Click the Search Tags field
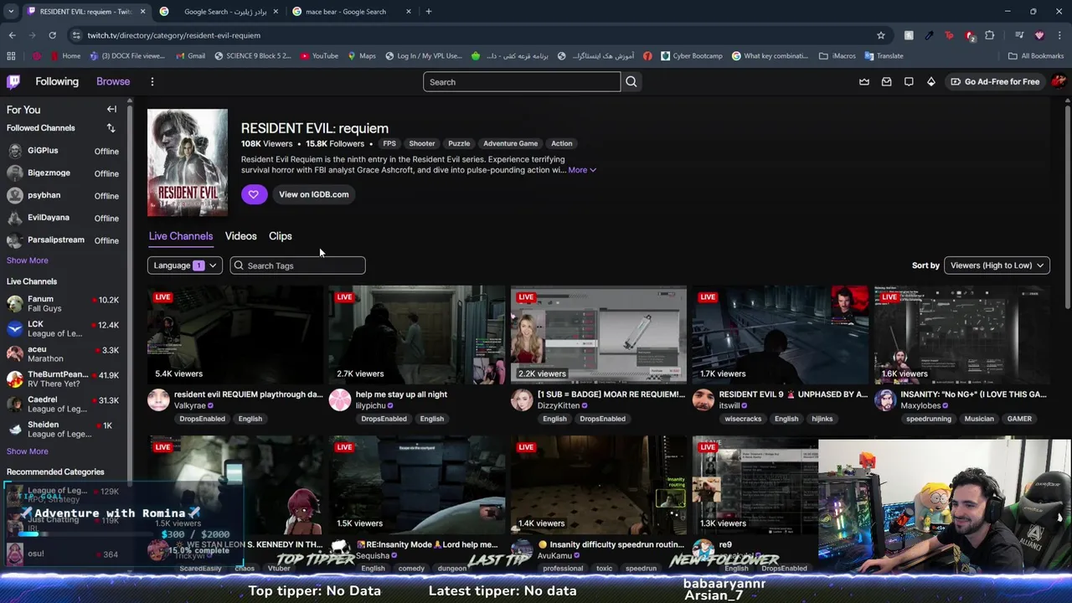1072x603 pixels. (298, 265)
